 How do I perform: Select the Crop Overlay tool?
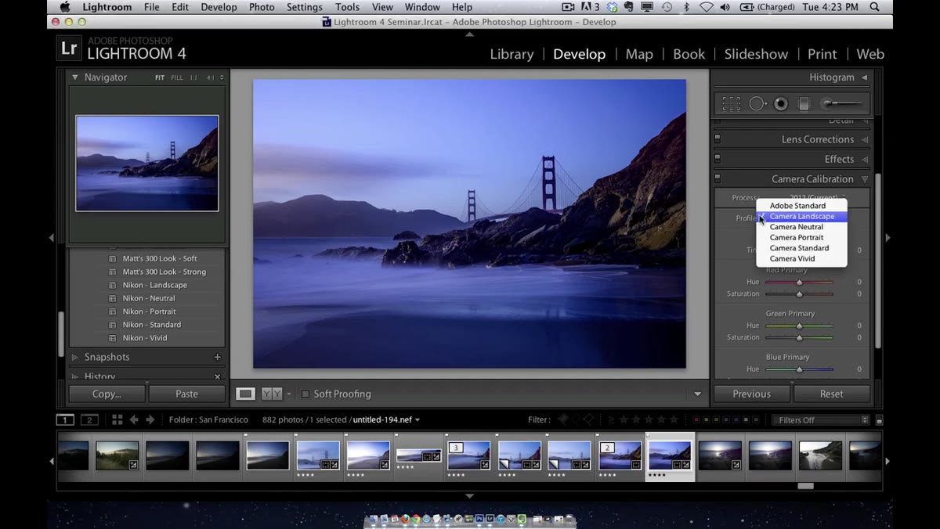[731, 103]
